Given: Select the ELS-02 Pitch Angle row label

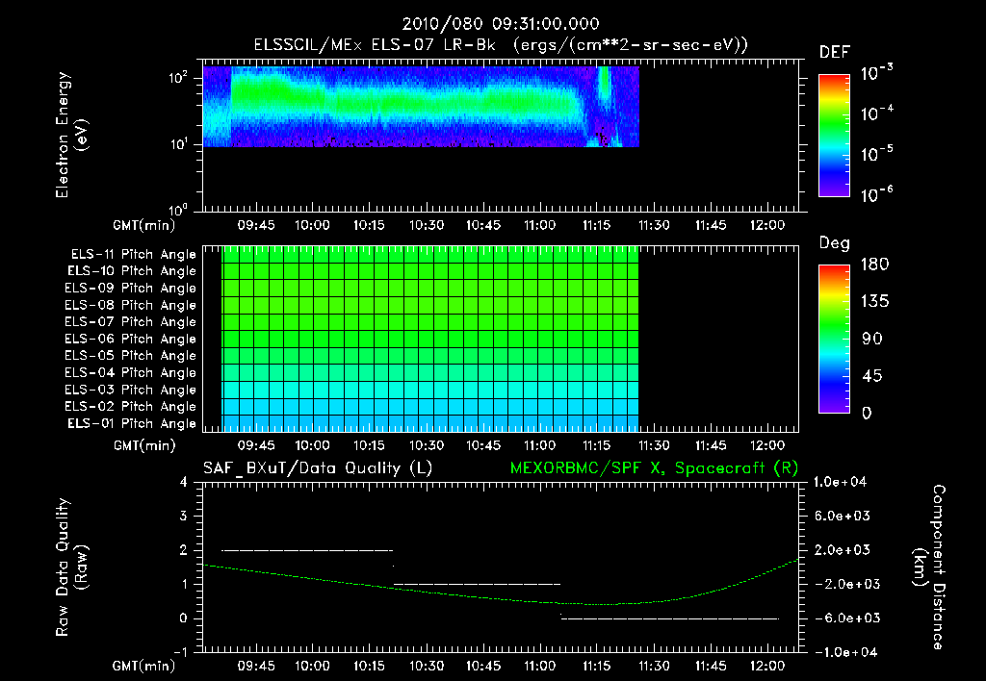Looking at the screenshot, I should click(x=131, y=407).
